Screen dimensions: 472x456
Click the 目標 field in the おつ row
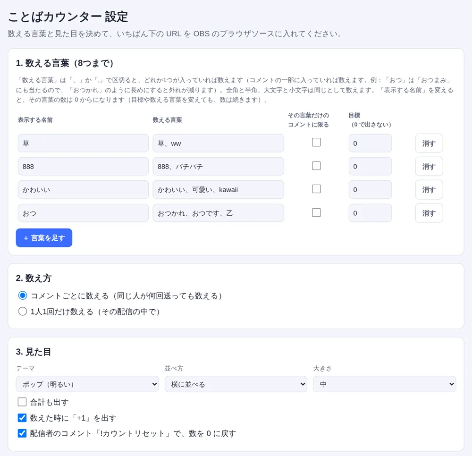(370, 213)
